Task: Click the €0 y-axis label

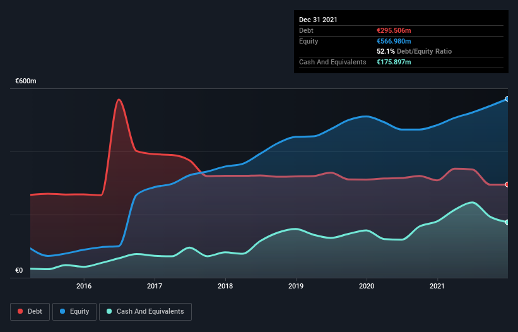Action: pyautogui.click(x=19, y=270)
